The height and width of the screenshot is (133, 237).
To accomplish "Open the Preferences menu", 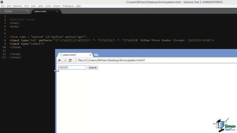I will coord(68,6).
